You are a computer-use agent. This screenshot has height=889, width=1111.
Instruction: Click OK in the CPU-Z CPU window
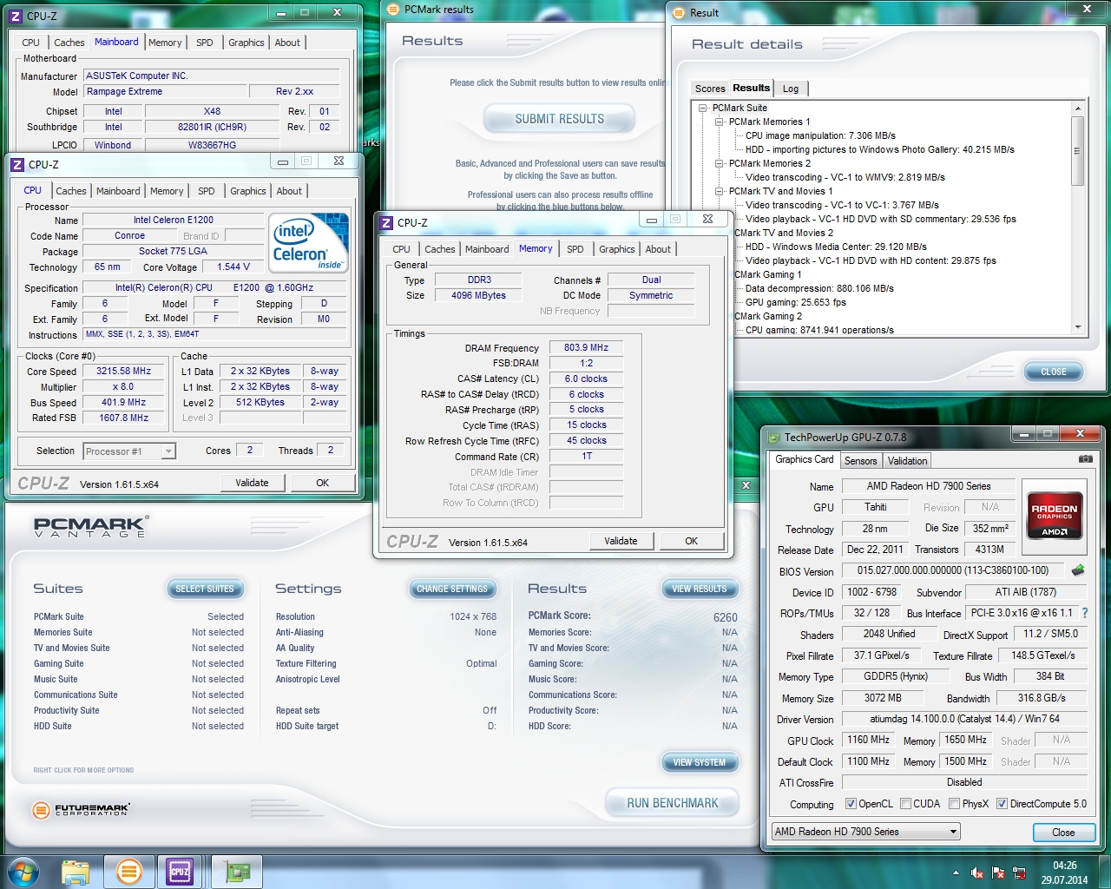coord(322,483)
